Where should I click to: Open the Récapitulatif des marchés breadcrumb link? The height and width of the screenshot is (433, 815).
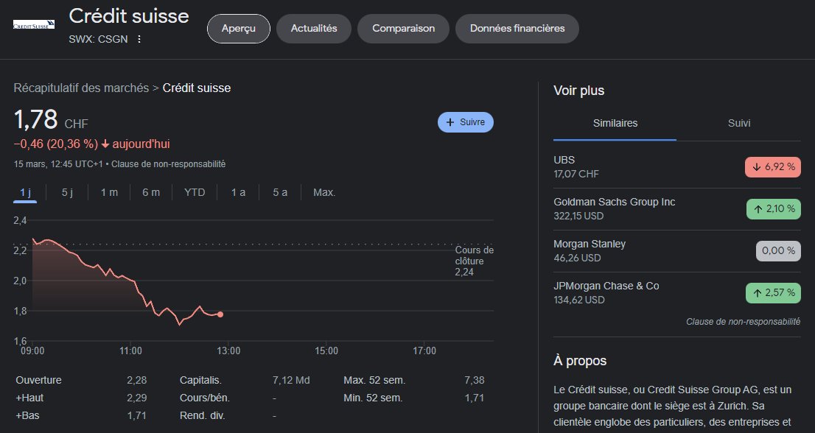(x=81, y=88)
